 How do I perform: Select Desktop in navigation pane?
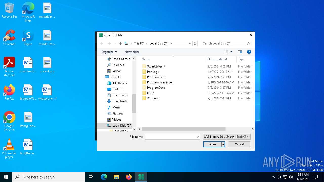pyautogui.click(x=115, y=89)
